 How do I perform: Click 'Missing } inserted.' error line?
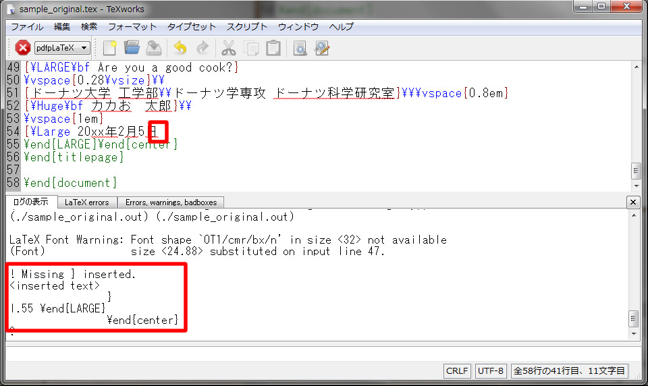pos(73,274)
